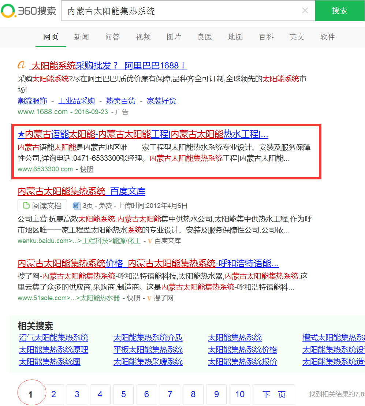This screenshot has height=406, width=365.
Task: Switch to the 视频 tab
Action: pyautogui.click(x=143, y=37)
